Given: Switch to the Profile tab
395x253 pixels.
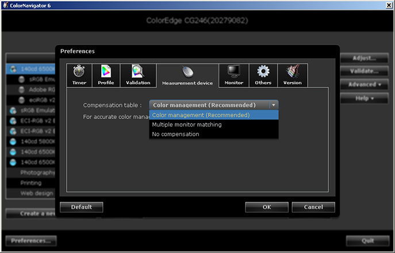Looking at the screenshot, I should click(106, 75).
